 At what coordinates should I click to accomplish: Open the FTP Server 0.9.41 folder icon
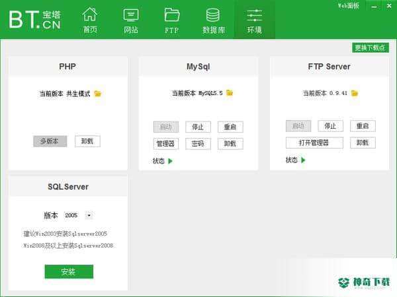(355, 93)
